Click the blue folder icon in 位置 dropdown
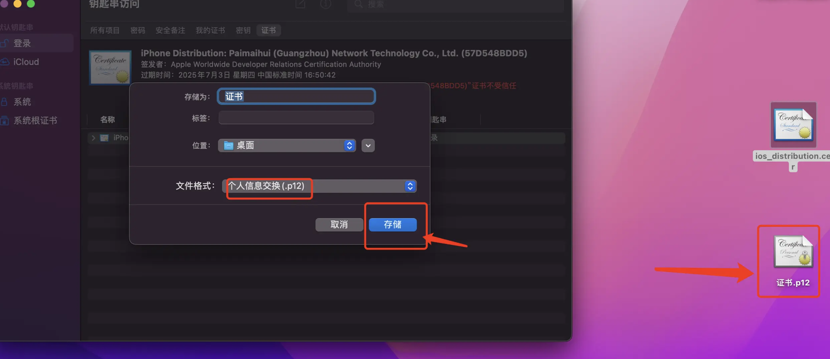This screenshot has width=830, height=359. pos(228,145)
